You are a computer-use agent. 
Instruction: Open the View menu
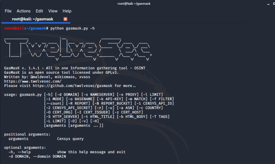click(x=53, y=11)
